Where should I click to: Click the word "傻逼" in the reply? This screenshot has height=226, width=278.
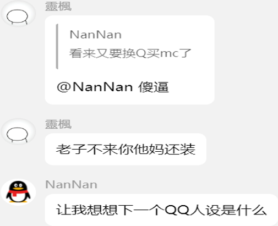pos(154,87)
